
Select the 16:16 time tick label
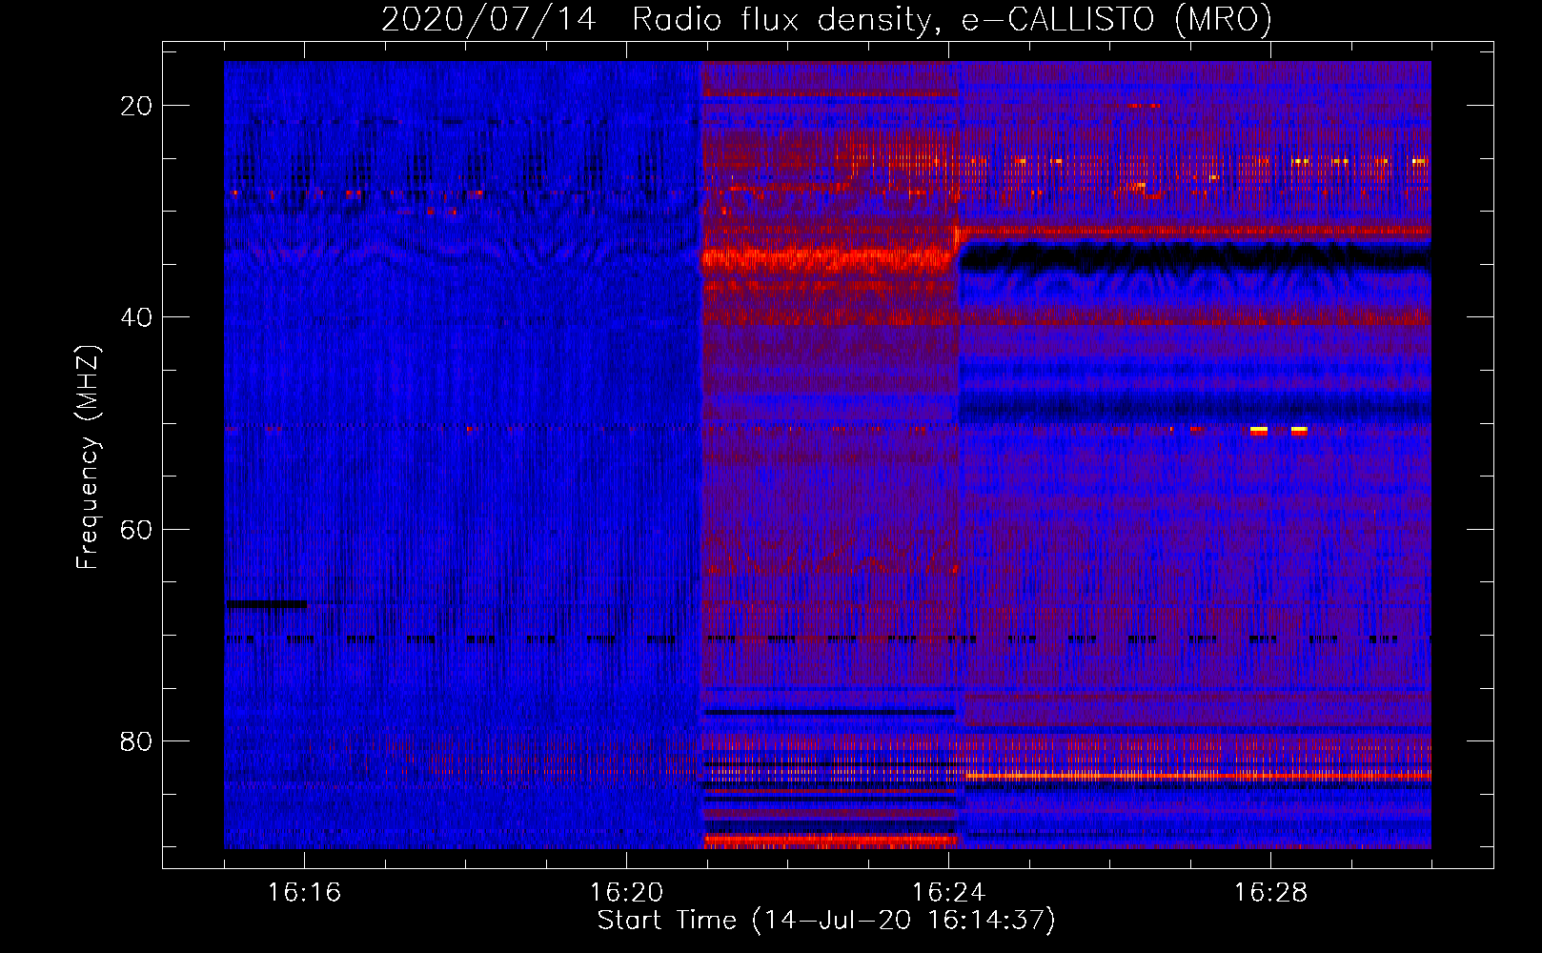304,892
